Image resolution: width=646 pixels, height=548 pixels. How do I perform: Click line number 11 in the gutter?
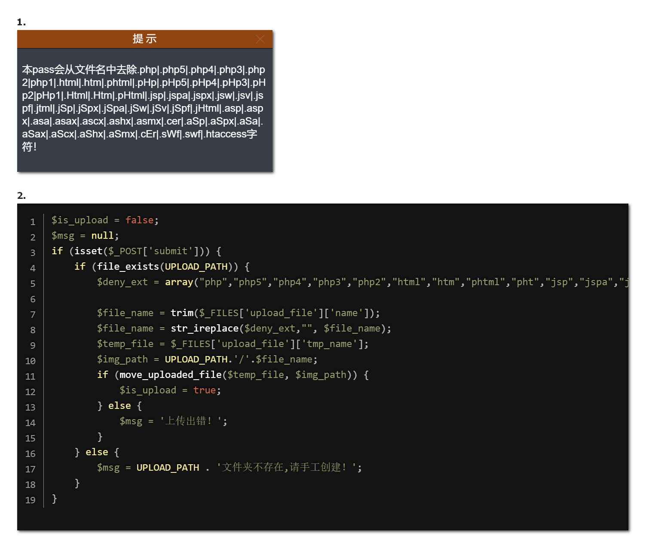pos(30,376)
